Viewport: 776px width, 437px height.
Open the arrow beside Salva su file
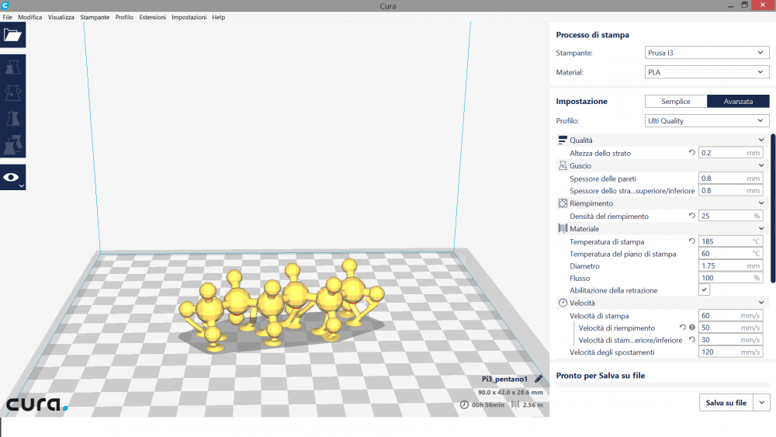(x=762, y=403)
